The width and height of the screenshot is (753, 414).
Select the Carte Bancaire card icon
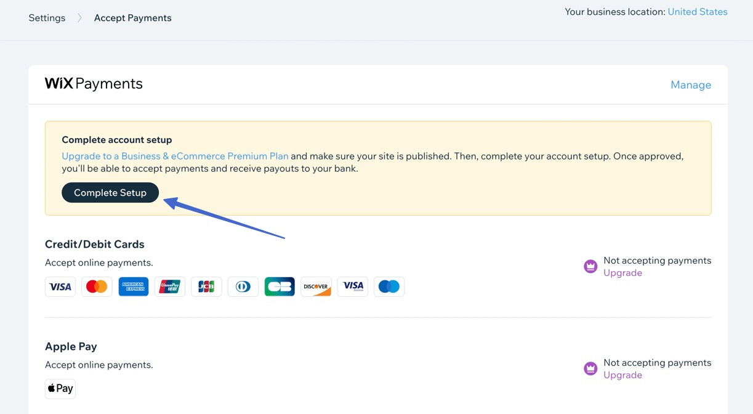click(280, 286)
